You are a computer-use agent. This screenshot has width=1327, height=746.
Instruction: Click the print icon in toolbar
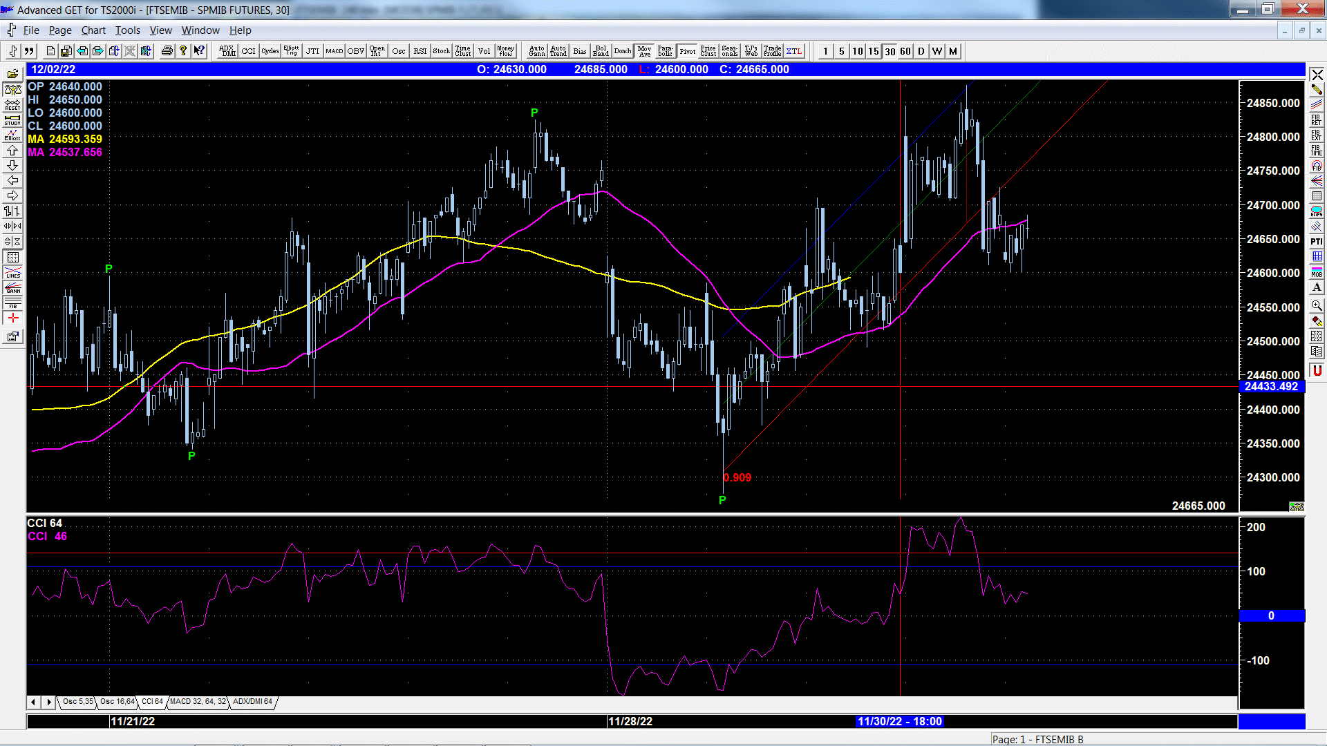tap(167, 51)
